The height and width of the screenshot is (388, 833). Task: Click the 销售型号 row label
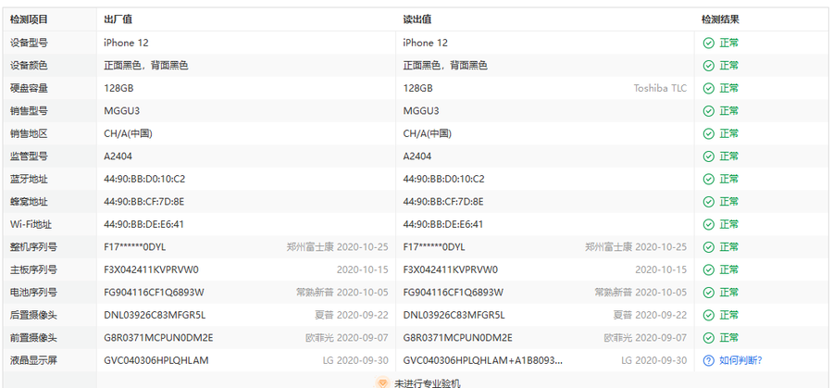[x=29, y=111]
